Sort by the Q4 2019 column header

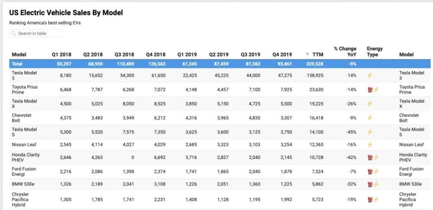click(x=282, y=55)
